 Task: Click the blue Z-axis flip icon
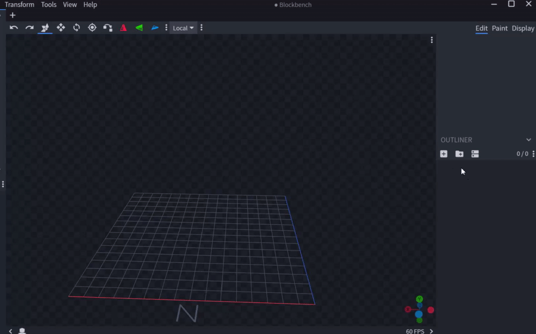coord(155,28)
